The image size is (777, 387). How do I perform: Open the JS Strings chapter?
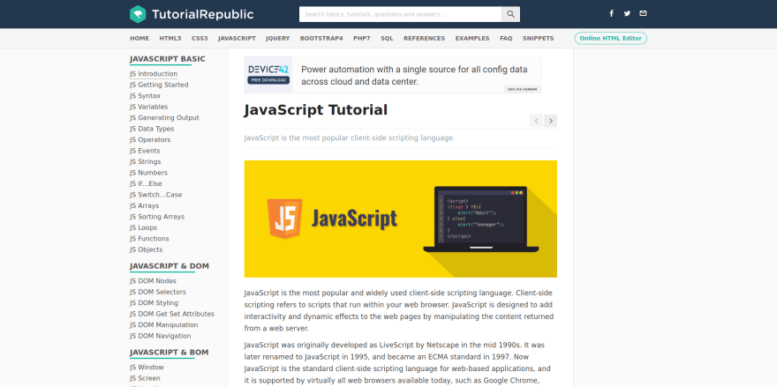point(145,162)
